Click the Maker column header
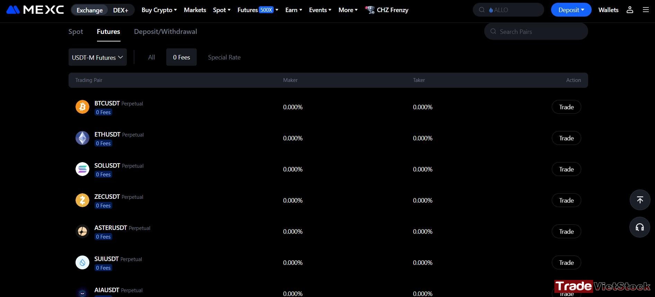 (x=290, y=80)
